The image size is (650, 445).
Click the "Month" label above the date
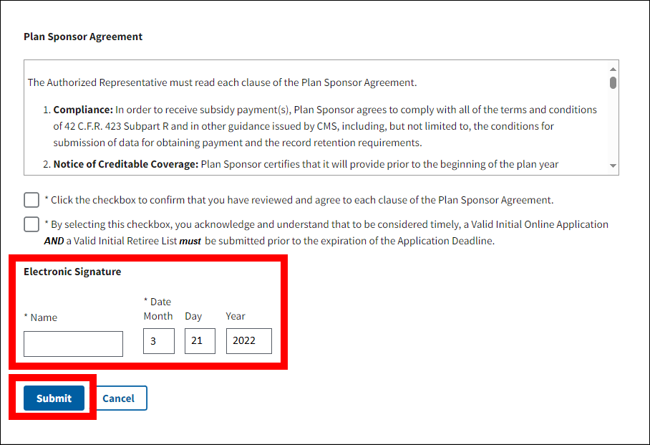click(x=157, y=316)
